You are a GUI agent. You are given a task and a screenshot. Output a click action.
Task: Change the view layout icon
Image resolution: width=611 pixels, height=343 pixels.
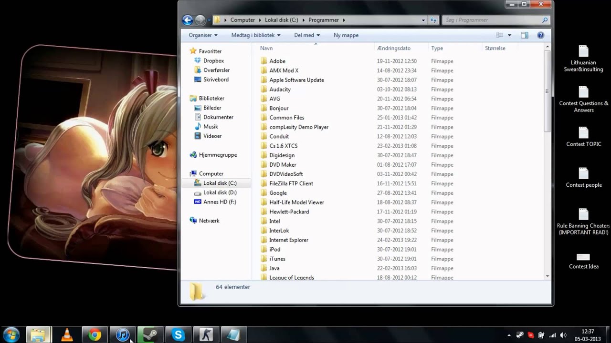[x=500, y=35]
